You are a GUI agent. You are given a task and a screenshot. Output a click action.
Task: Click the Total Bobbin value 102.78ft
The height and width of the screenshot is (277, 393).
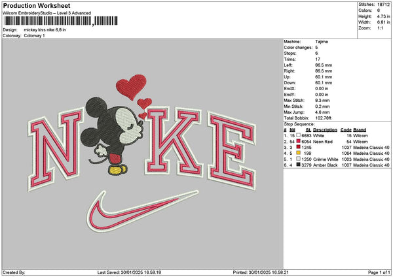(x=323, y=118)
